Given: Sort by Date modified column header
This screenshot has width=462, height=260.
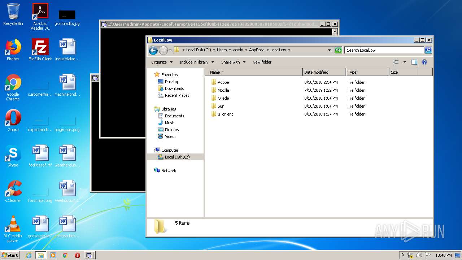Looking at the screenshot, I should [324, 72].
